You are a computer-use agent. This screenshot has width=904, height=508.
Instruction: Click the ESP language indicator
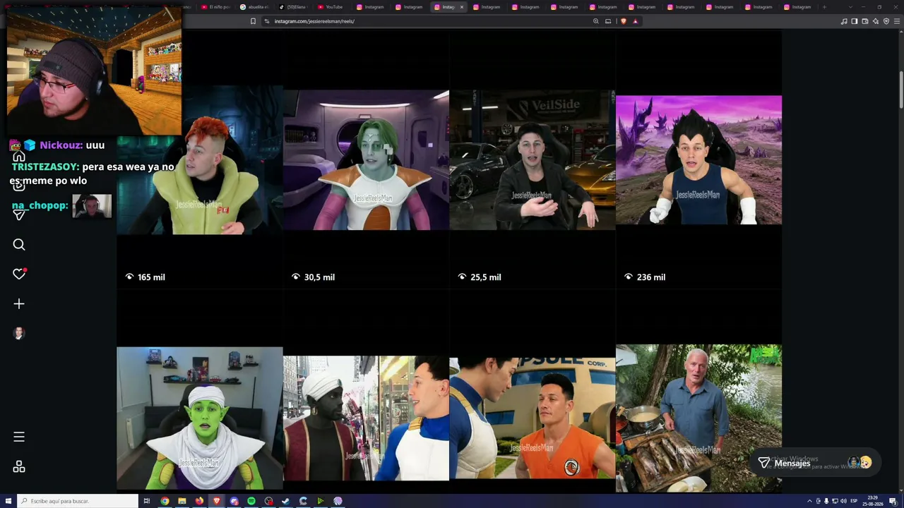pos(855,501)
